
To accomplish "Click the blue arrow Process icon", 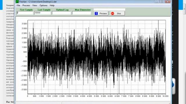I will [x=96, y=14].
